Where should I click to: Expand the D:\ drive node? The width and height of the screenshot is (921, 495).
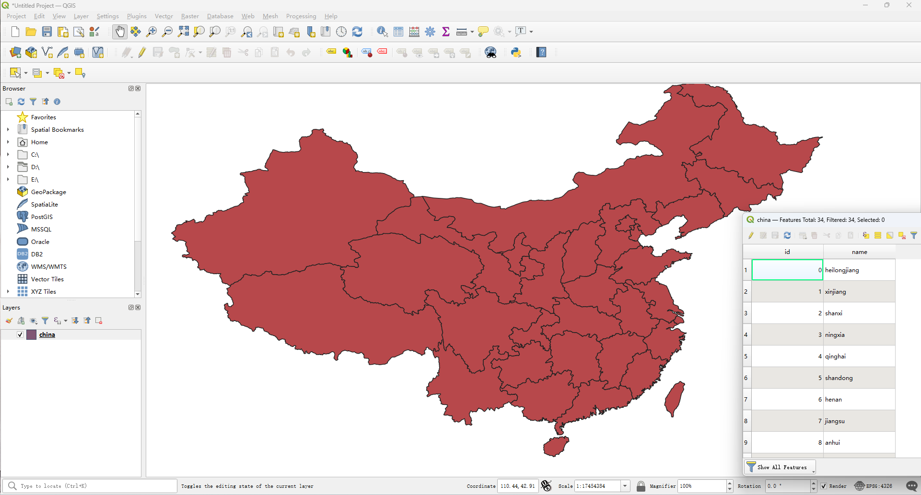click(x=8, y=167)
